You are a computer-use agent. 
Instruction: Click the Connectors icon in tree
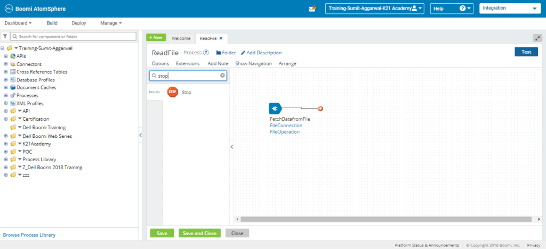point(13,64)
